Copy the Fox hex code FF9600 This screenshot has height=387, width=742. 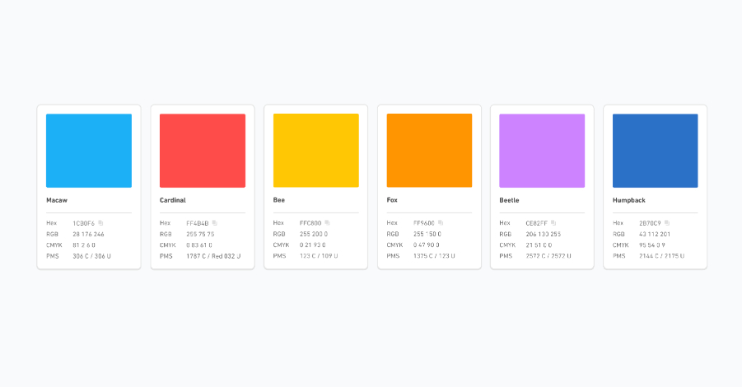coord(441,223)
